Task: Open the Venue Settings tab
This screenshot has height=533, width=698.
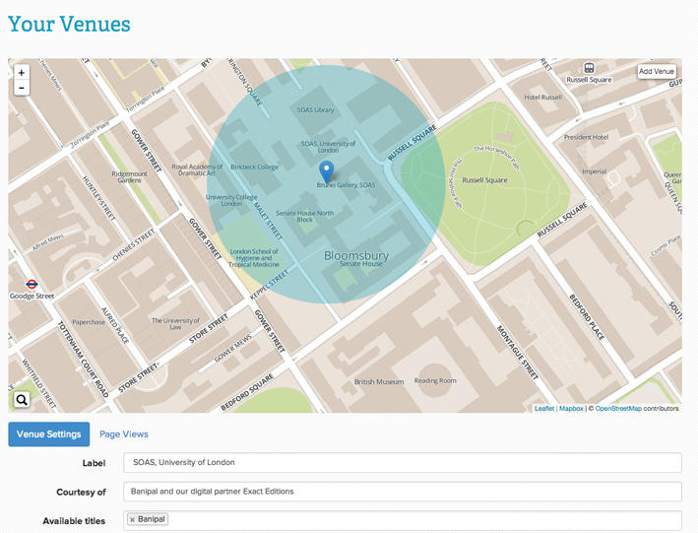Action: tap(49, 434)
